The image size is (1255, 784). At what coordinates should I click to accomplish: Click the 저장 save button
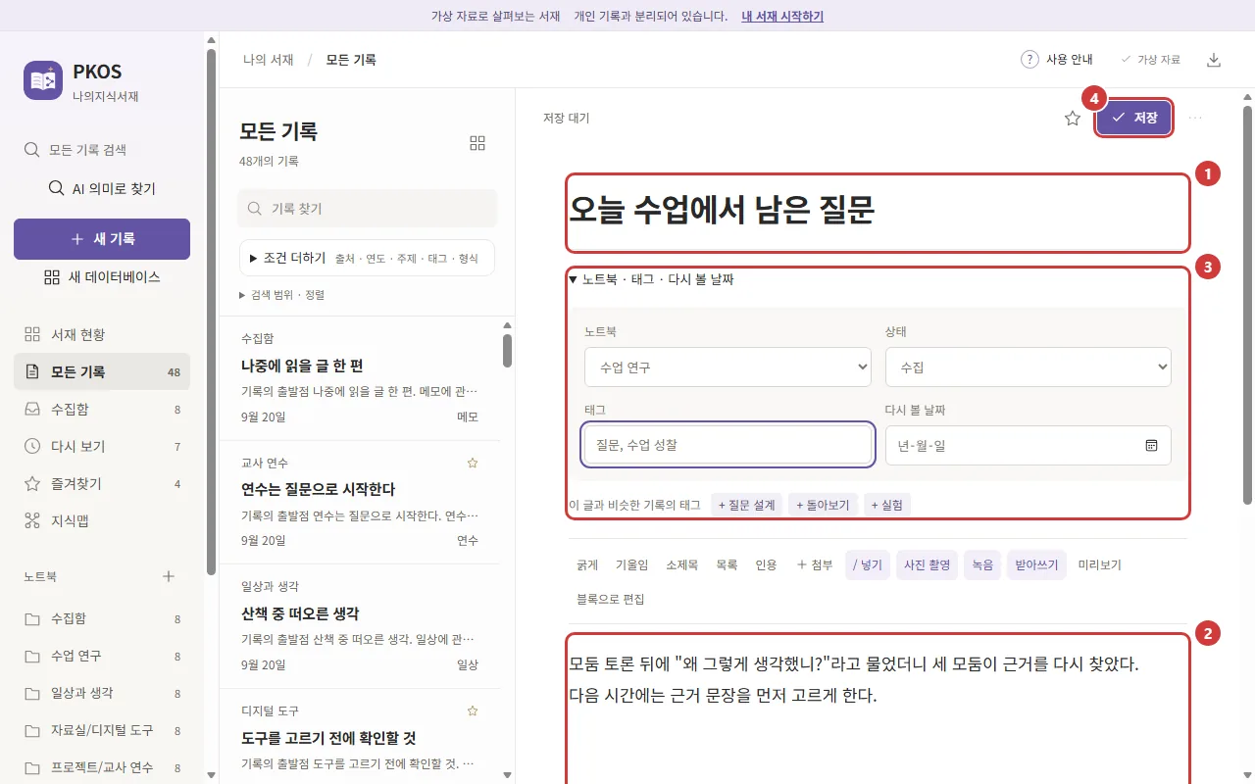click(x=1134, y=118)
